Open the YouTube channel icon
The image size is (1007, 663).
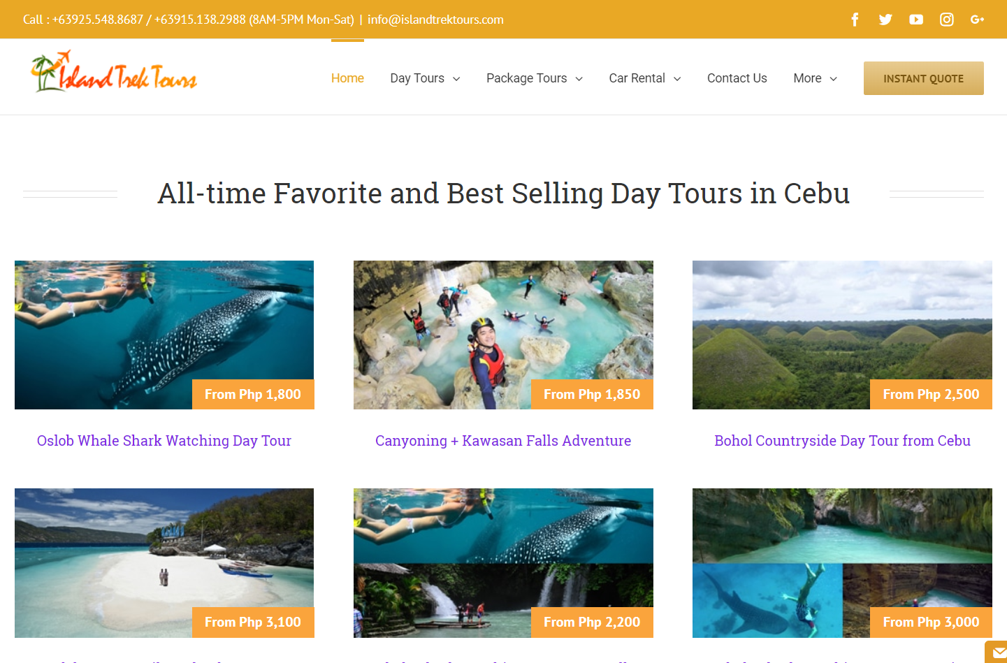pyautogui.click(x=916, y=20)
